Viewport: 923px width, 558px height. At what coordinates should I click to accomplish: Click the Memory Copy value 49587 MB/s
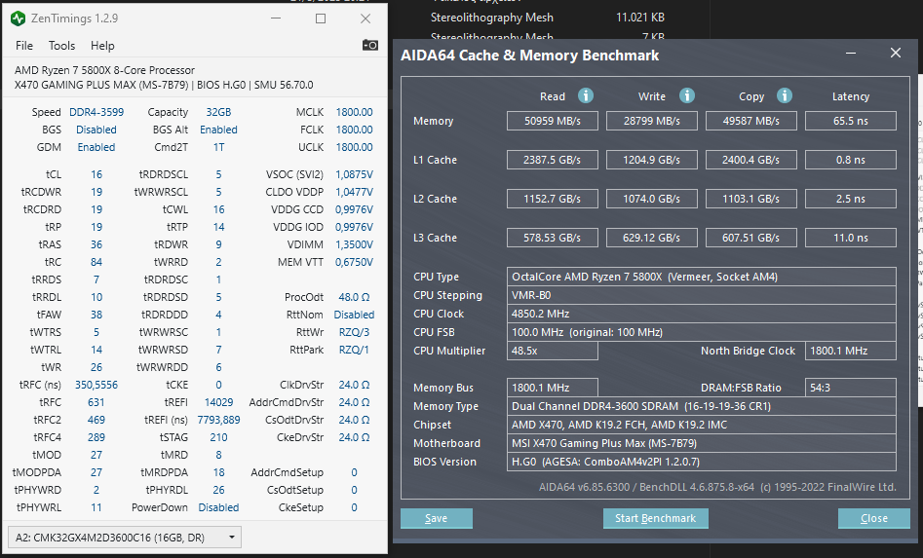(x=751, y=121)
